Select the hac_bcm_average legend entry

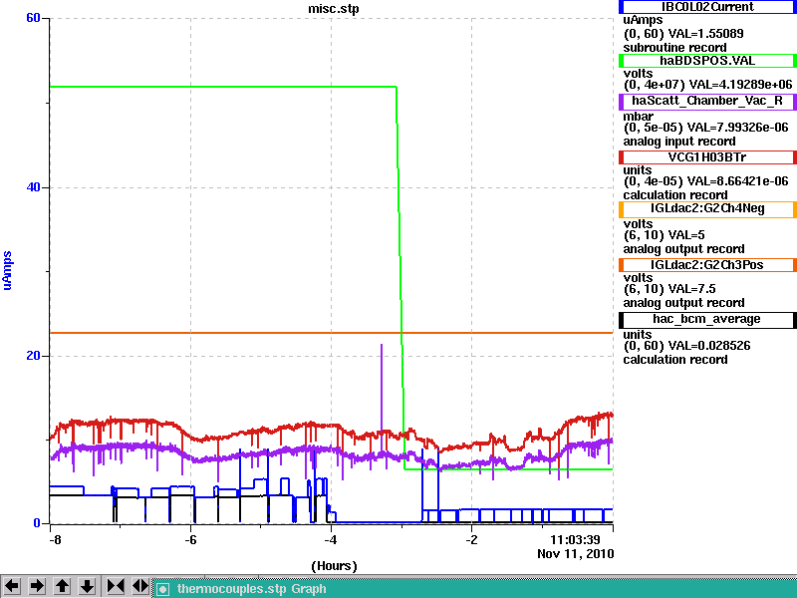click(707, 319)
